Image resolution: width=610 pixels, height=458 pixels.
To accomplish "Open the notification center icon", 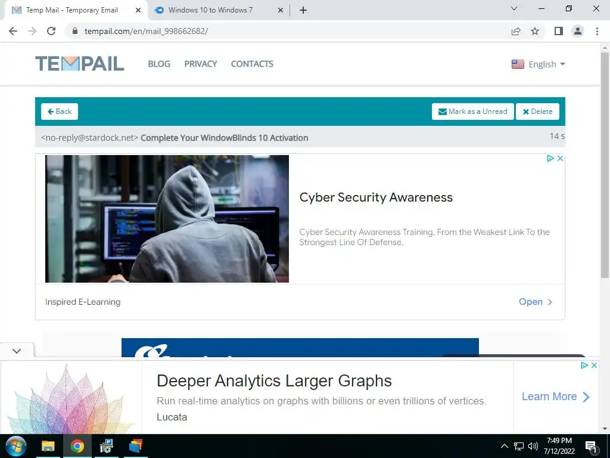I will click(591, 447).
